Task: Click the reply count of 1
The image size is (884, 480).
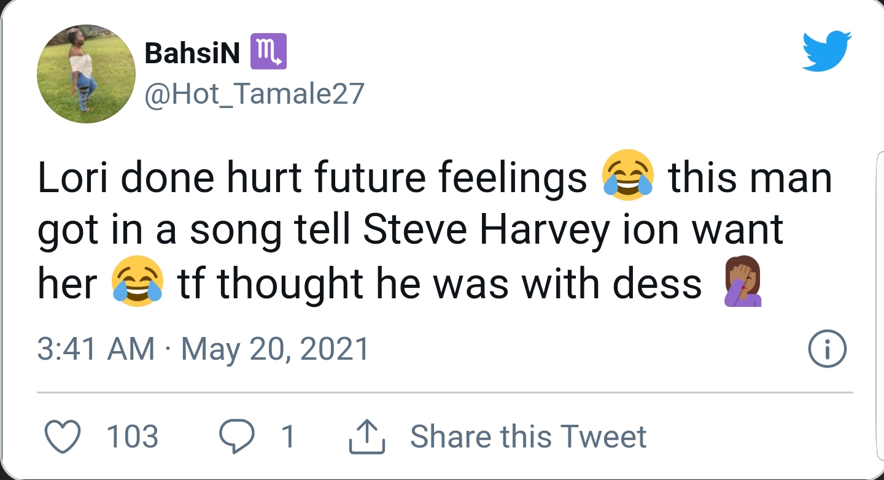Action: [x=288, y=436]
